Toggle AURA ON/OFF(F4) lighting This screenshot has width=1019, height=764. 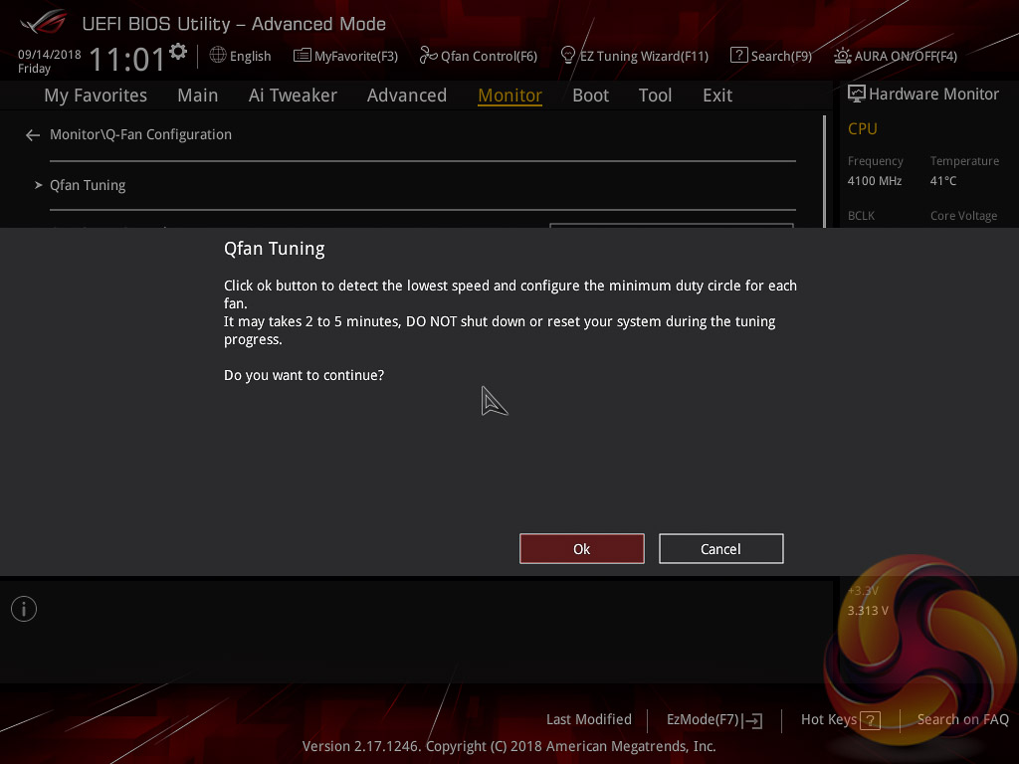(x=897, y=56)
